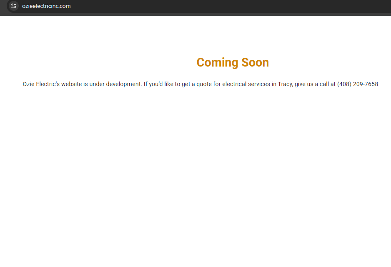This screenshot has width=391, height=267.
Task: Click the phone number (408) 209-7658
Action: 358,84
